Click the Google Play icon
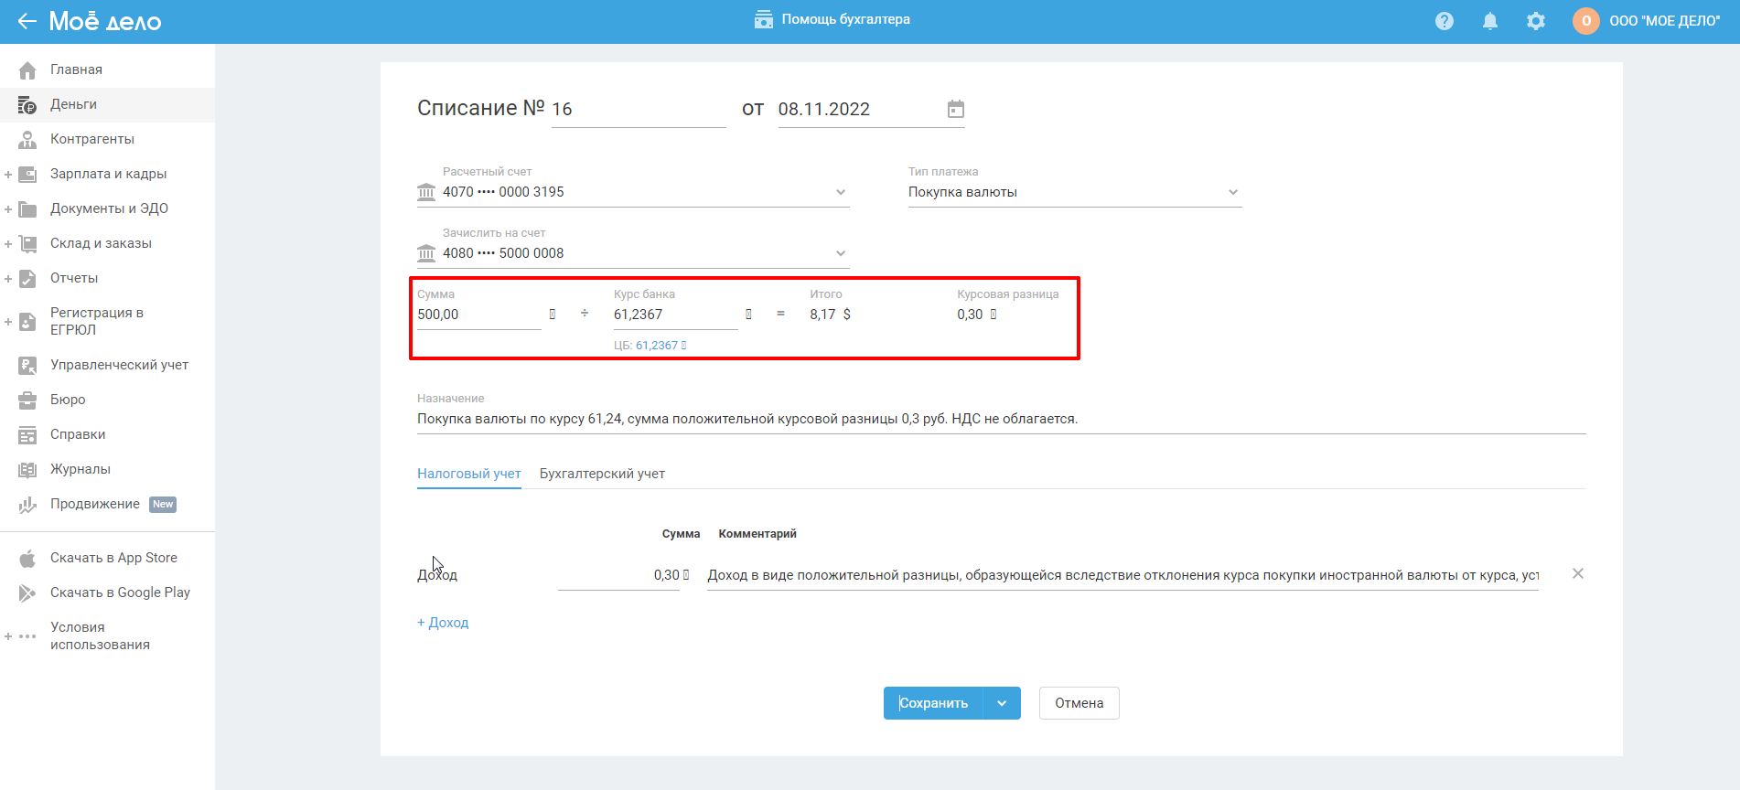 [x=27, y=592]
